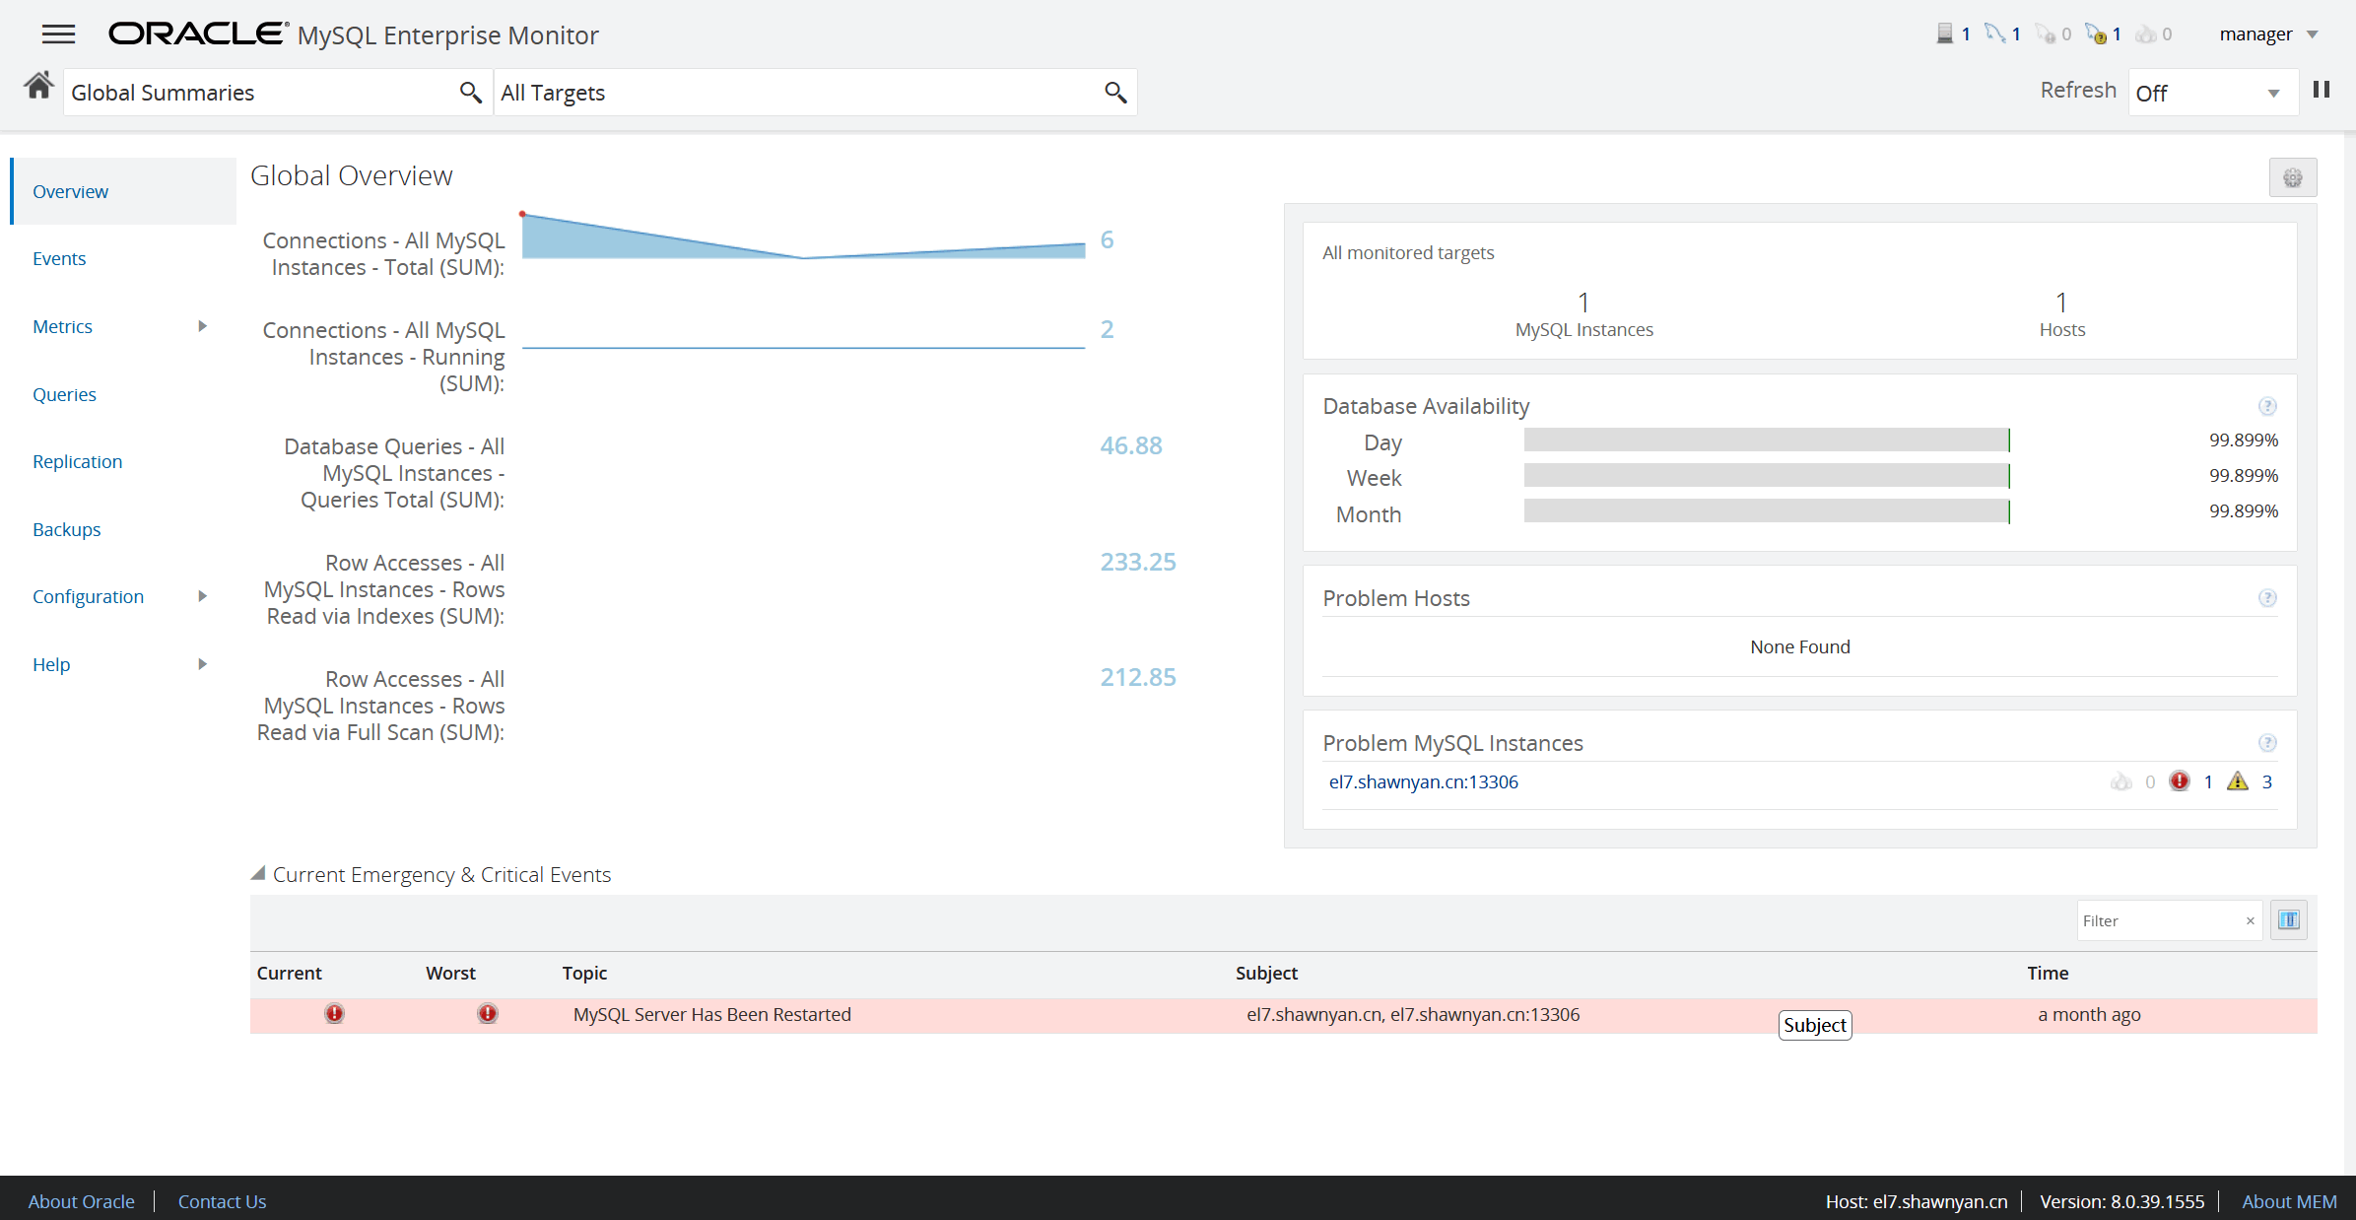Click the emergency events count icon in header
The image size is (2356, 1220).
(2146, 34)
